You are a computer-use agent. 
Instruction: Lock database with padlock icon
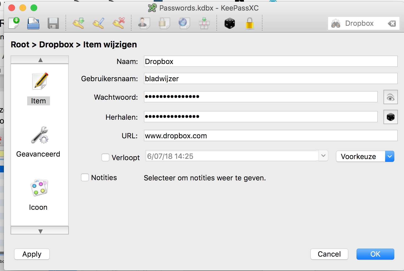(x=249, y=23)
